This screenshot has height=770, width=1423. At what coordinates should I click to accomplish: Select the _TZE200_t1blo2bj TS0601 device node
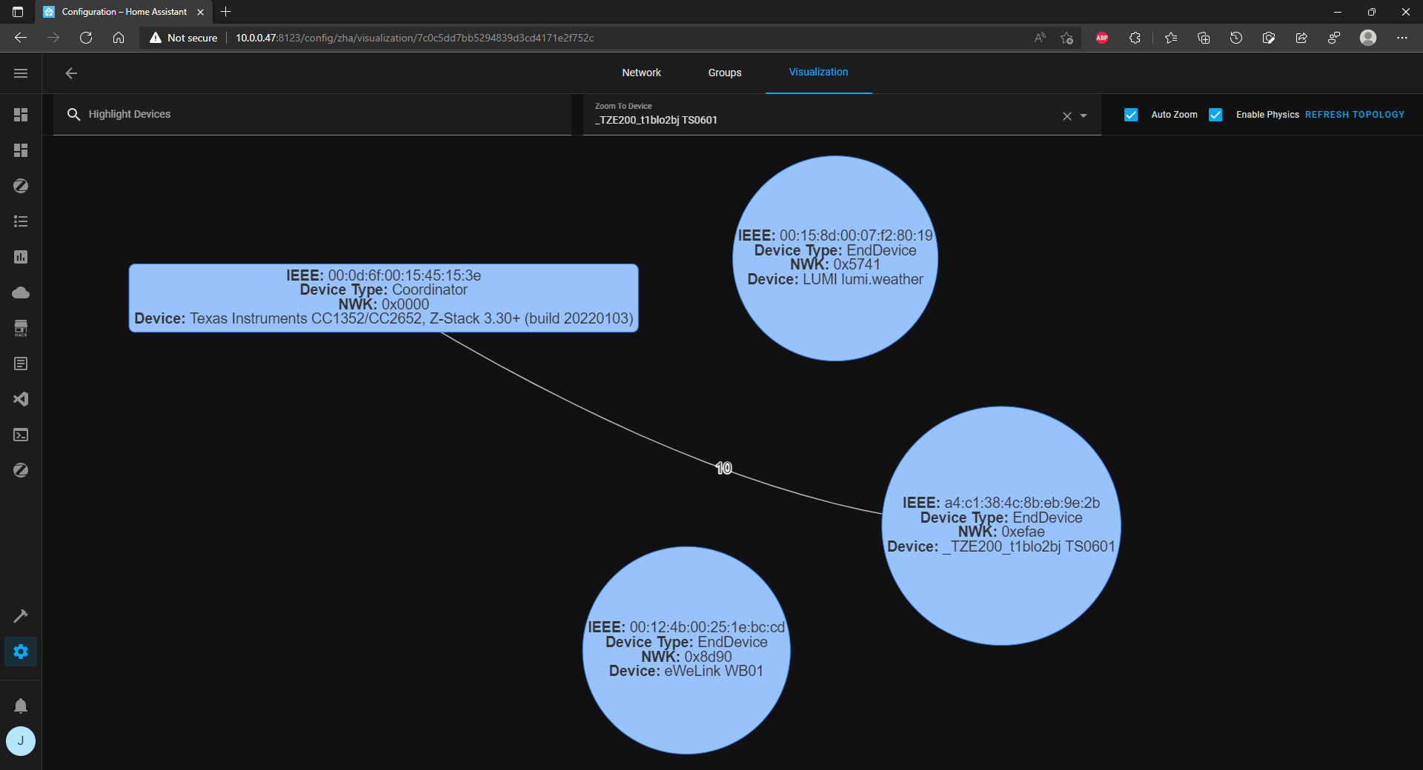[x=1001, y=524]
